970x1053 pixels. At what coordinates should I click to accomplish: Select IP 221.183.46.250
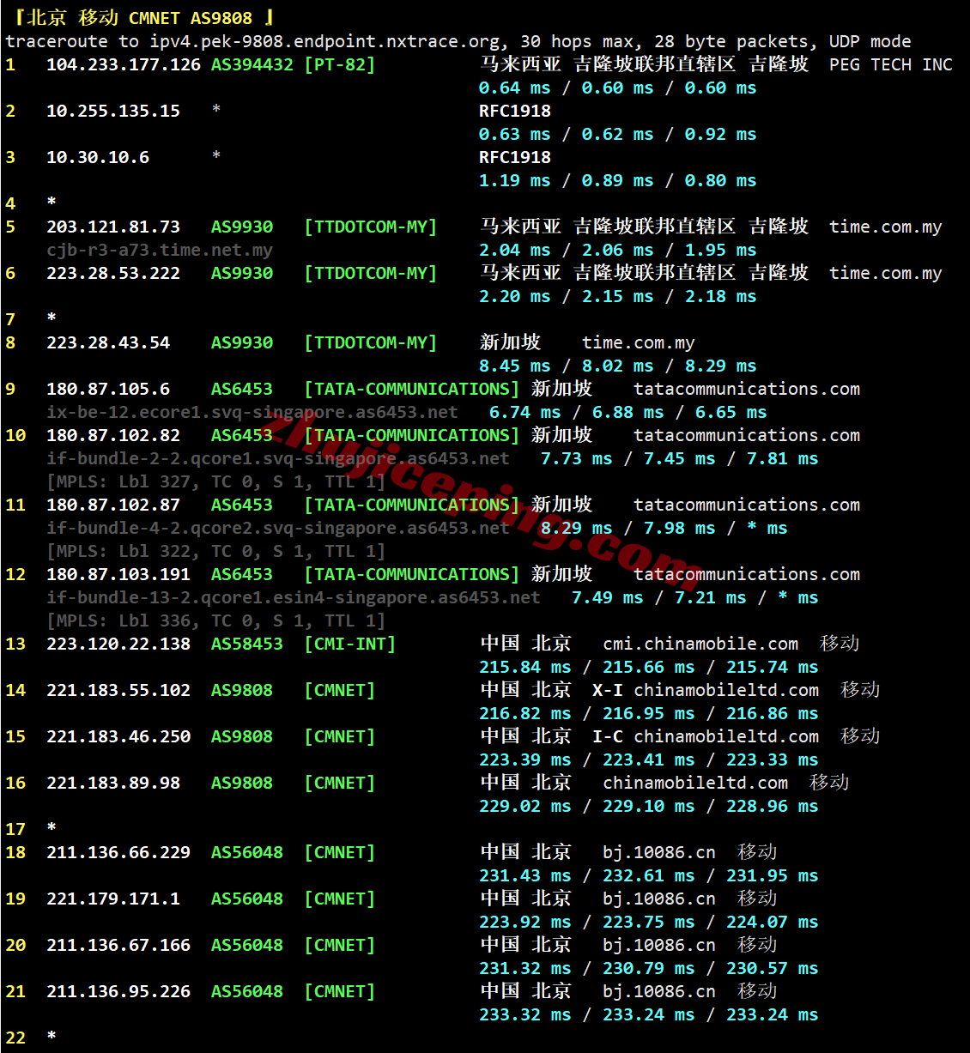coord(118,736)
